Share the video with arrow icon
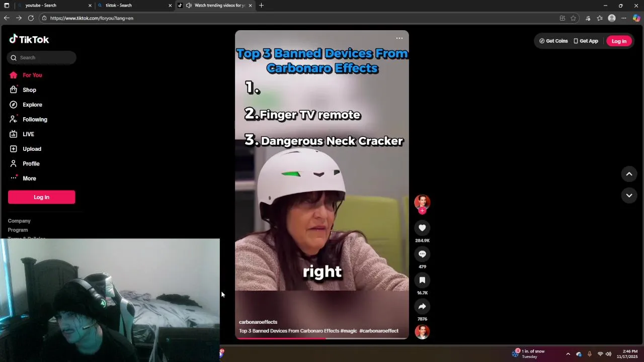This screenshot has height=362, width=644. click(x=422, y=306)
